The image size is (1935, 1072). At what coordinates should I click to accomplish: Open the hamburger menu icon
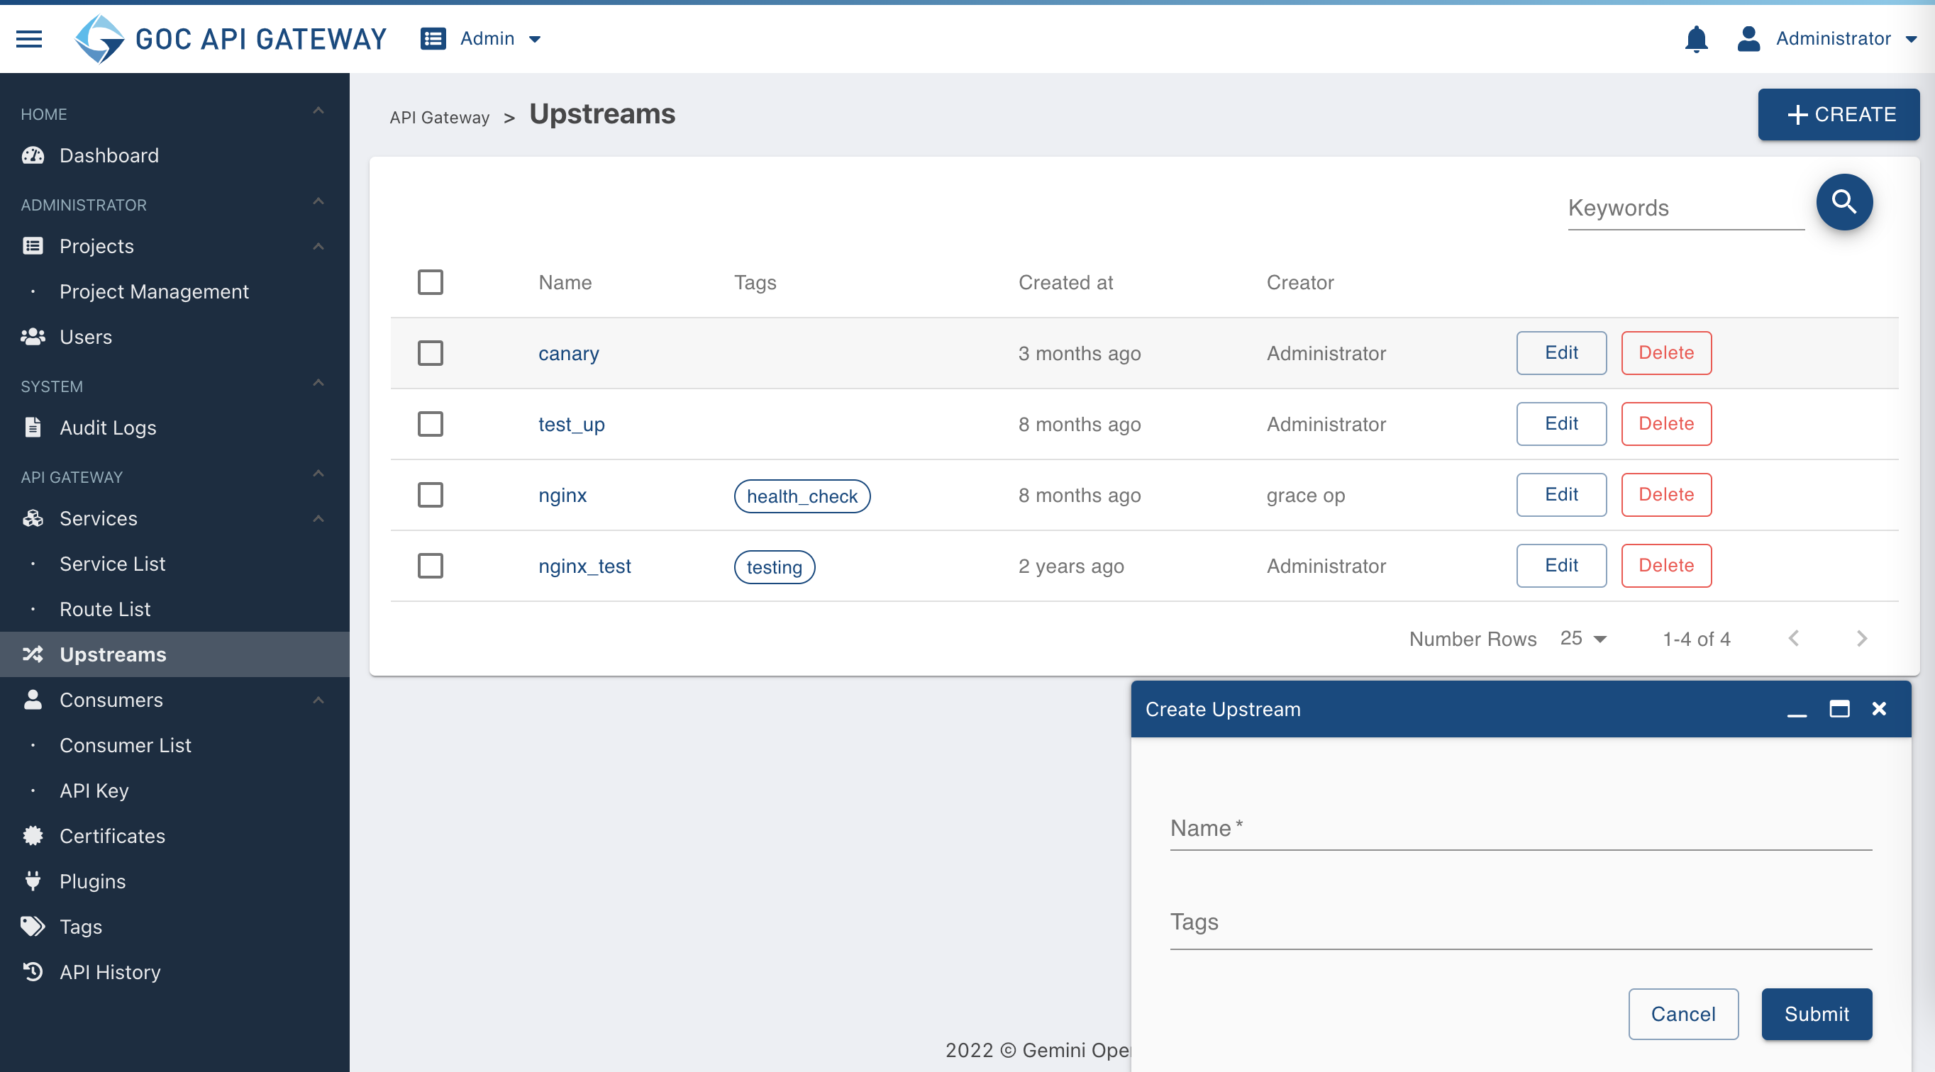pyautogui.click(x=29, y=38)
